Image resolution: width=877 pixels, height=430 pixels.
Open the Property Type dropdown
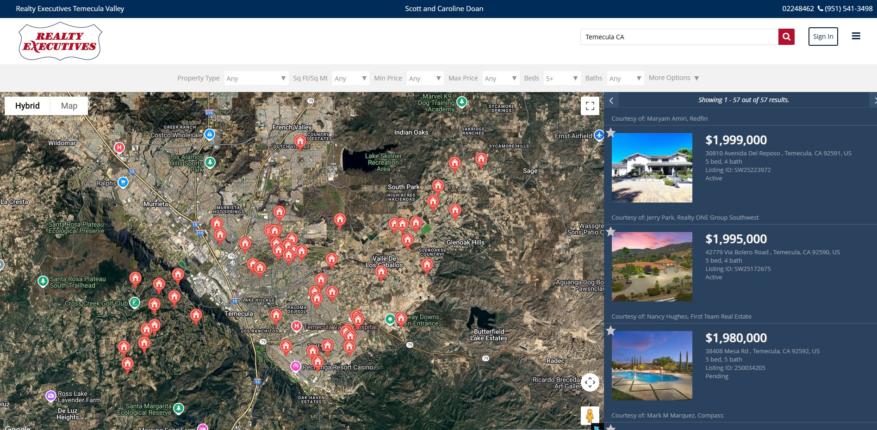[x=256, y=79]
